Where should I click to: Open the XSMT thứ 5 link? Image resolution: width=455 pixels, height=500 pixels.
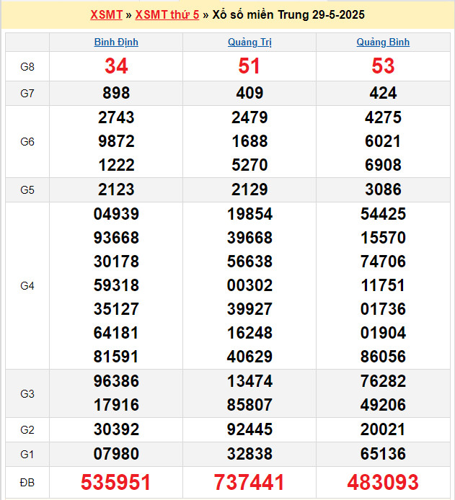167,14
